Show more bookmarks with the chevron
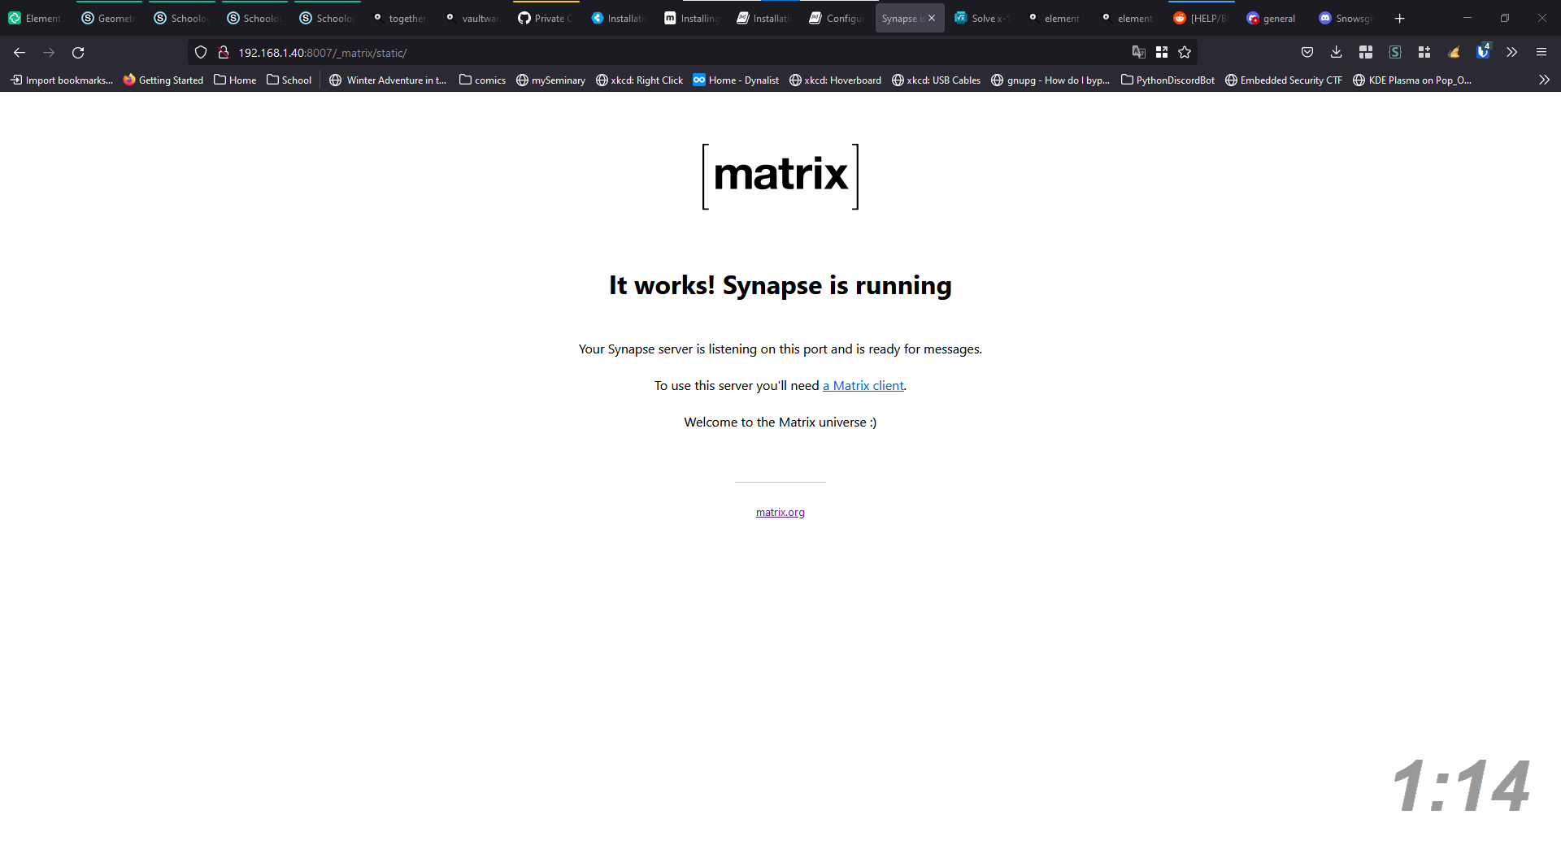 [1544, 80]
